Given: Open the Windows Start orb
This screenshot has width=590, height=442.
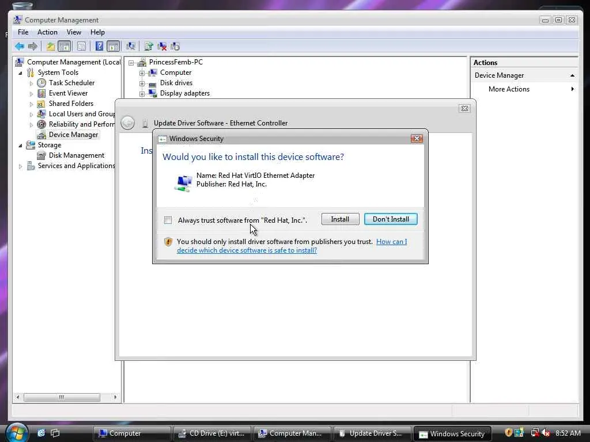Looking at the screenshot, I should pos(16,432).
